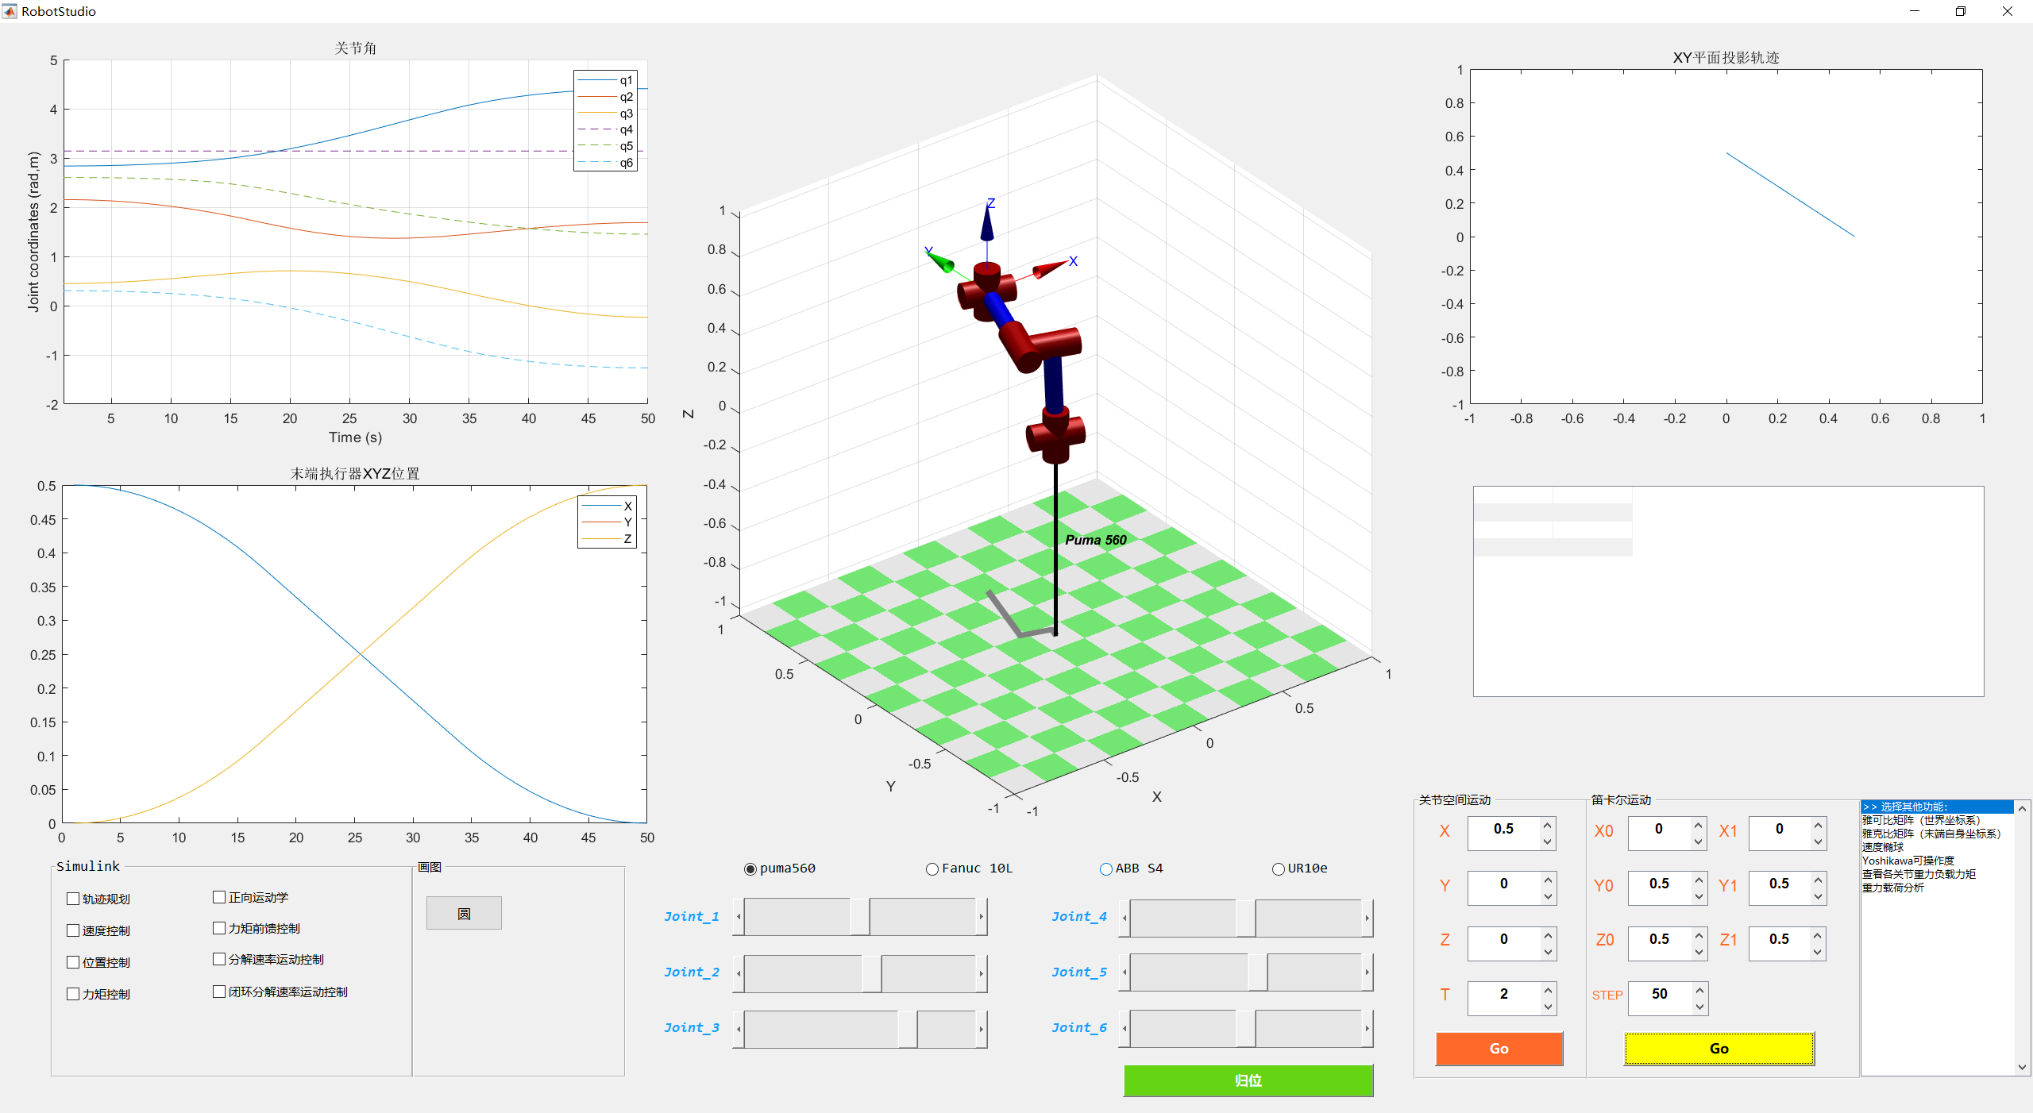
Task: Increase T value using its up stepper arrow
Action: (x=1547, y=992)
